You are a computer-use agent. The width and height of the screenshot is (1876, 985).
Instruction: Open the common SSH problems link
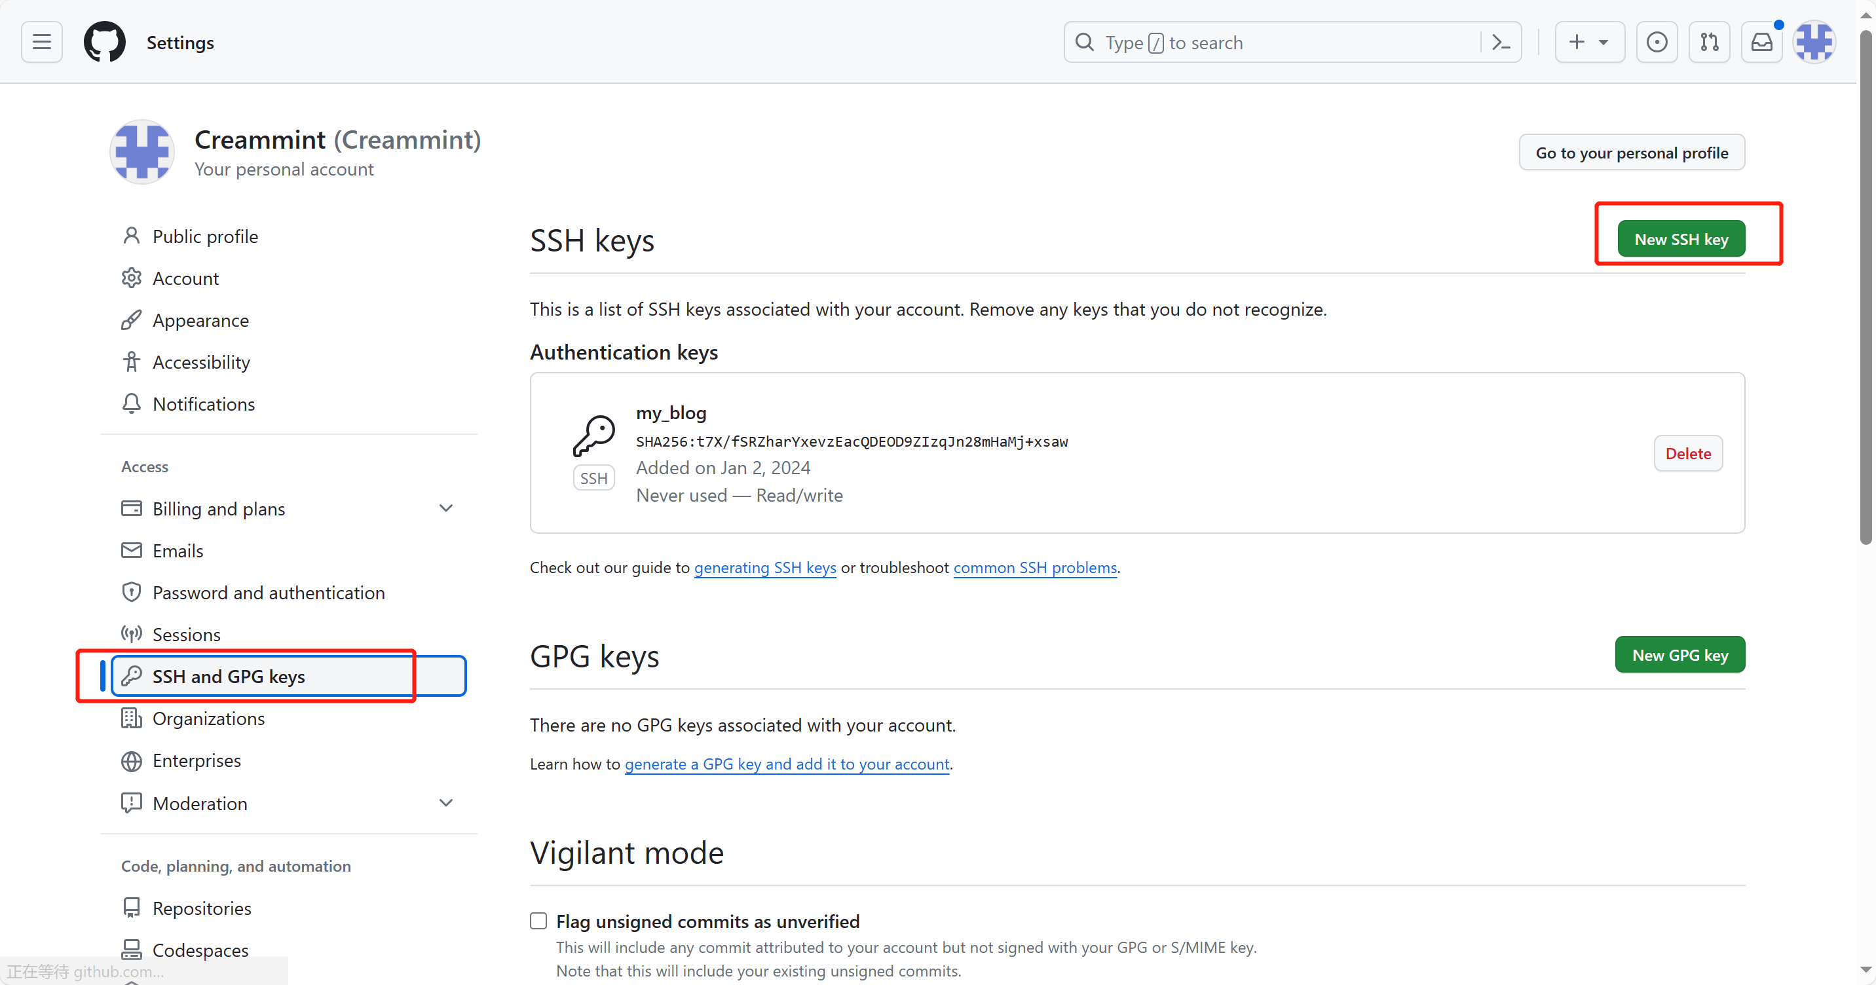pyautogui.click(x=1035, y=568)
